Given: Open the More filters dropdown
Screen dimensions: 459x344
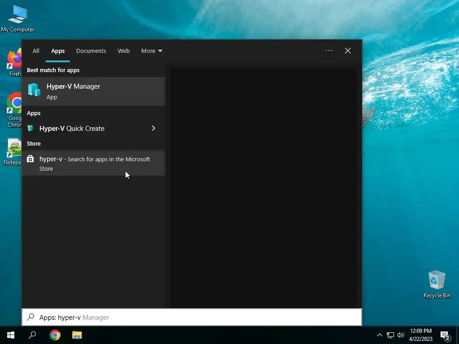Looking at the screenshot, I should (x=152, y=51).
